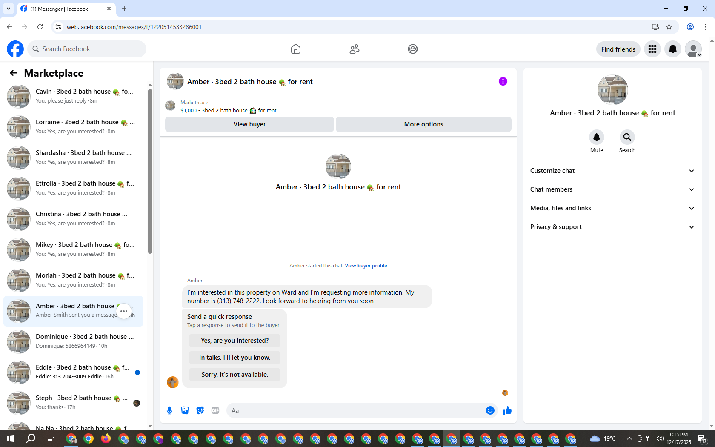Open the conversation with Ettrolia
Screen dimensions: 715x447
(73, 188)
